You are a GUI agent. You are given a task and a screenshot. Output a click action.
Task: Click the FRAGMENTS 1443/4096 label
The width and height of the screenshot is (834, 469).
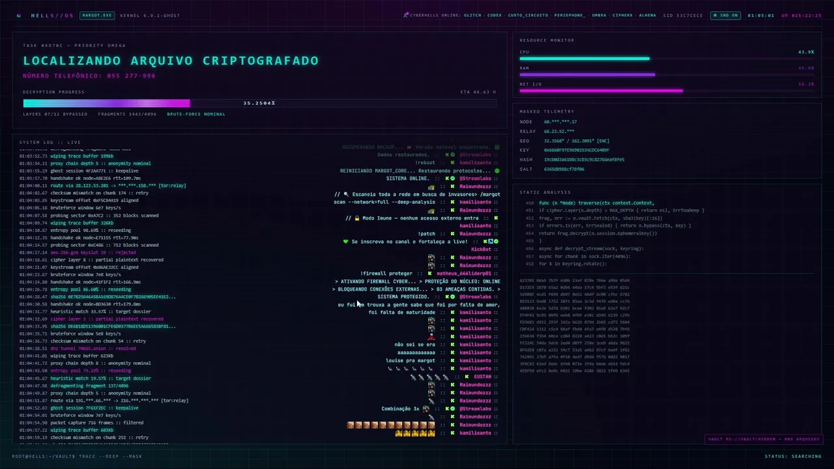click(127, 114)
